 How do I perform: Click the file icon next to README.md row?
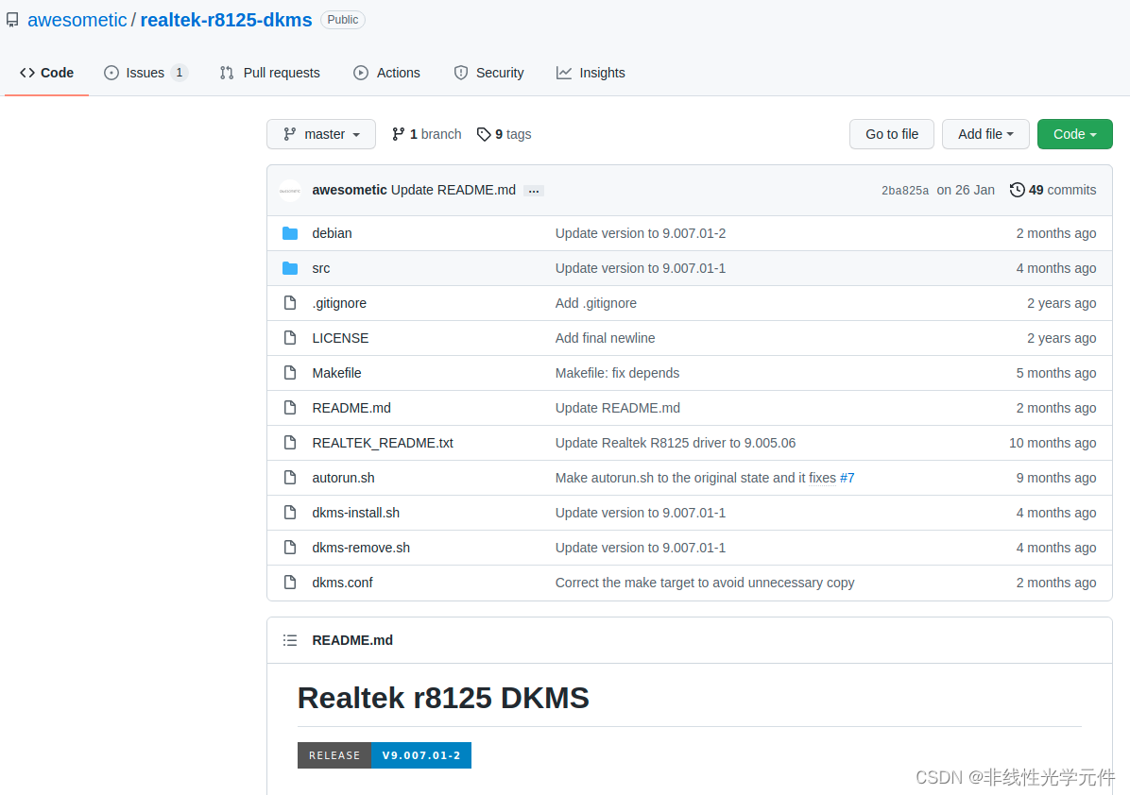(x=290, y=408)
